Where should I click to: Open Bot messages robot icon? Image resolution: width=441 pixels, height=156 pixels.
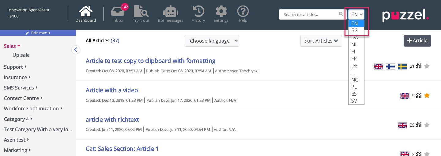click(170, 12)
